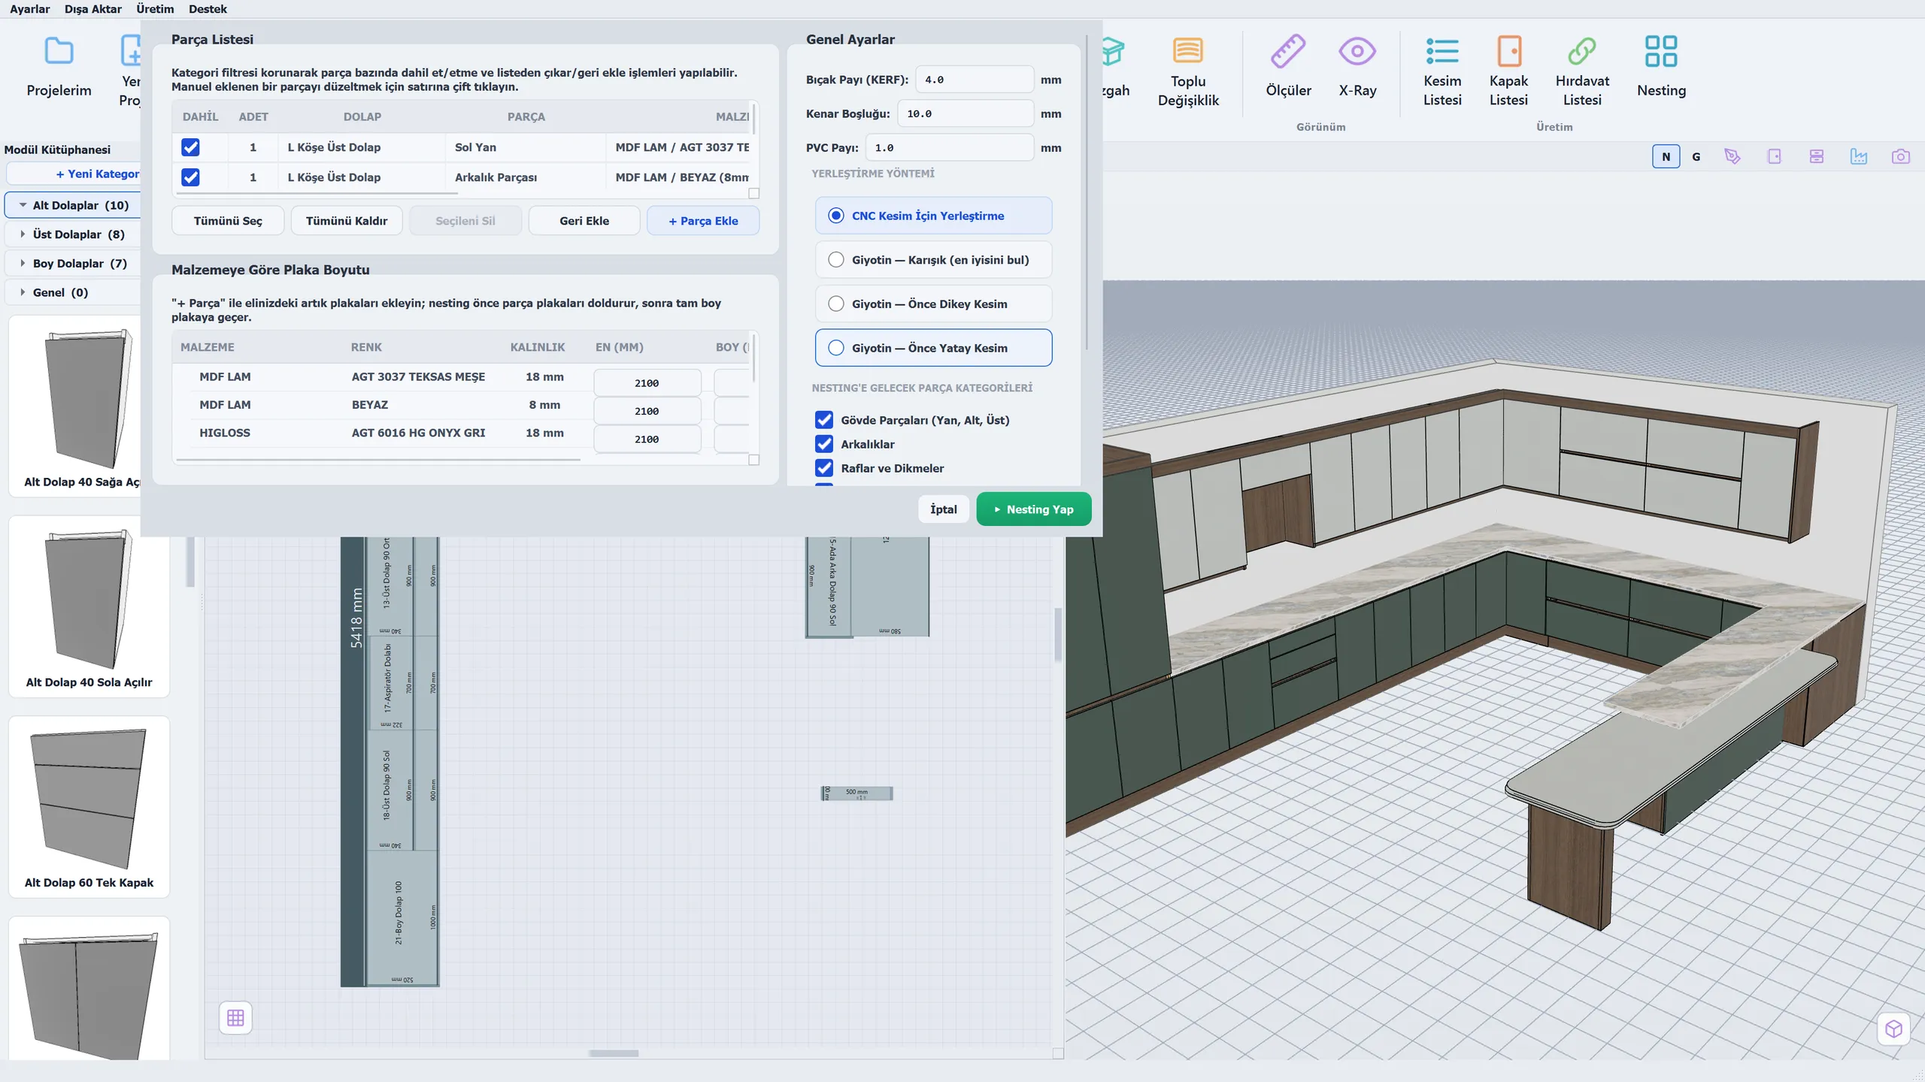Viewport: 1925px width, 1082px height.
Task: Open the Kesim Listesi icon
Action: [1441, 52]
